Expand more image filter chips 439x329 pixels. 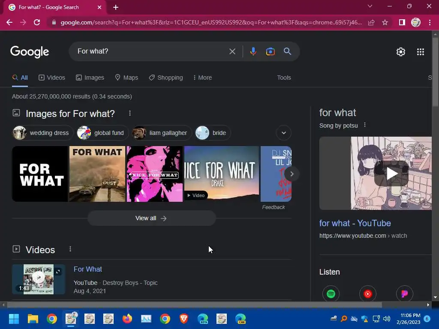[x=284, y=133]
